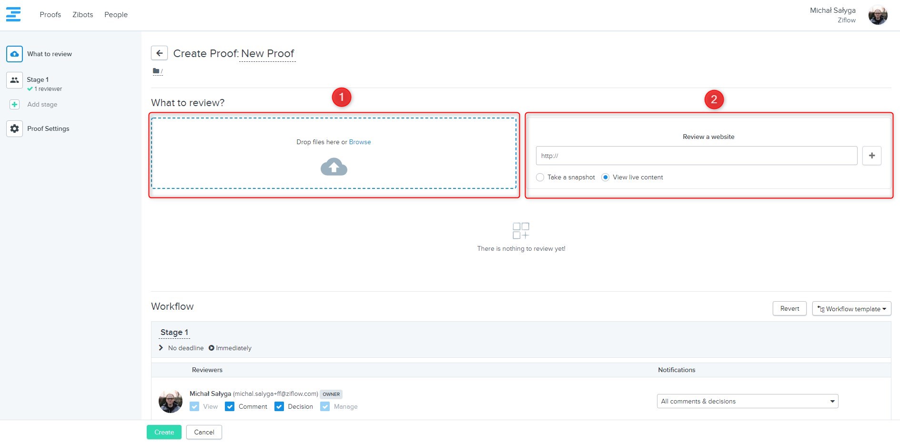Open All comments & decisions dropdown

(x=747, y=402)
